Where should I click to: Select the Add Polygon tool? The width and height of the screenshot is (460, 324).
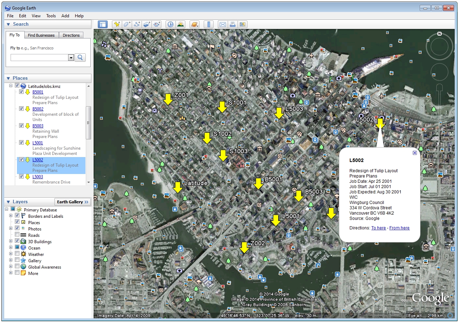[x=127, y=24]
